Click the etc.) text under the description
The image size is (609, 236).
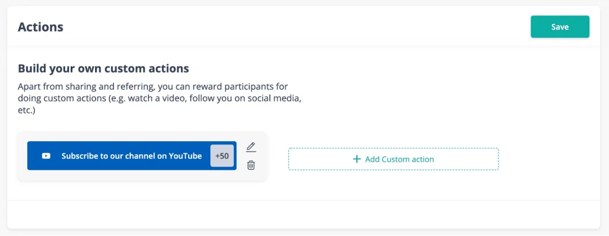(26, 111)
